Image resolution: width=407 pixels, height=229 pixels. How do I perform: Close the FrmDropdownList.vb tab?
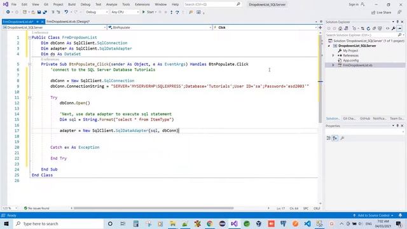point(43,22)
